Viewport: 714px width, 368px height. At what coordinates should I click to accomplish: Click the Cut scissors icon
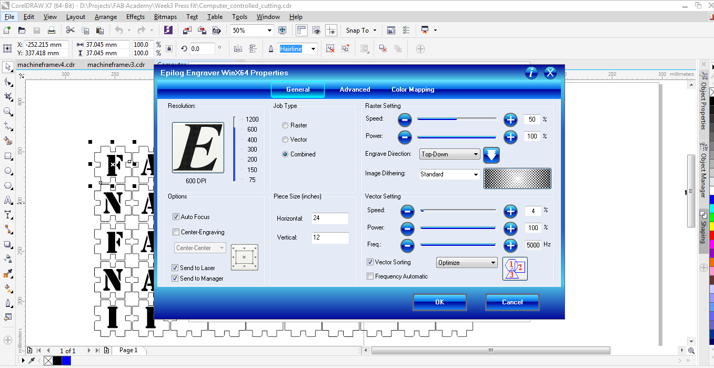pyautogui.click(x=70, y=30)
